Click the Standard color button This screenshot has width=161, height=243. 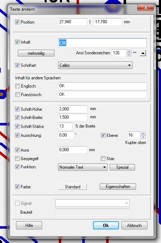(72, 187)
